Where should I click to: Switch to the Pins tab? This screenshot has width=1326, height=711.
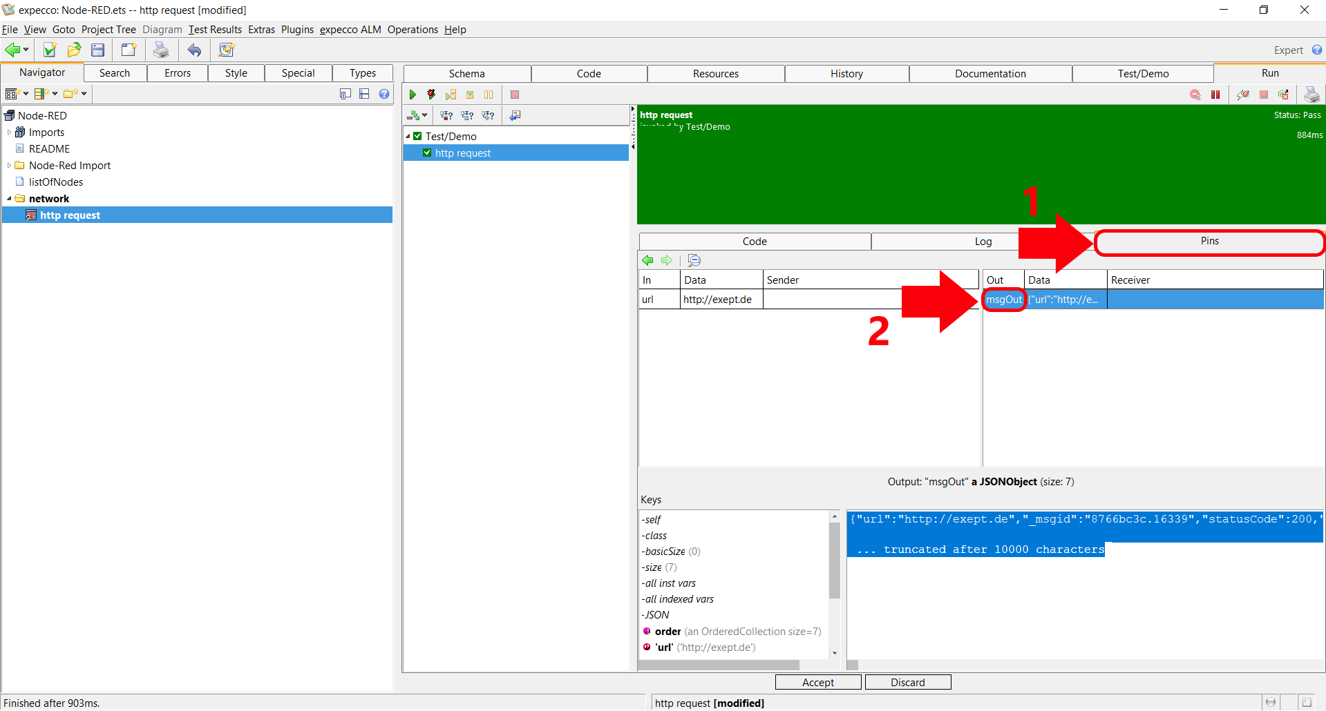pos(1209,241)
